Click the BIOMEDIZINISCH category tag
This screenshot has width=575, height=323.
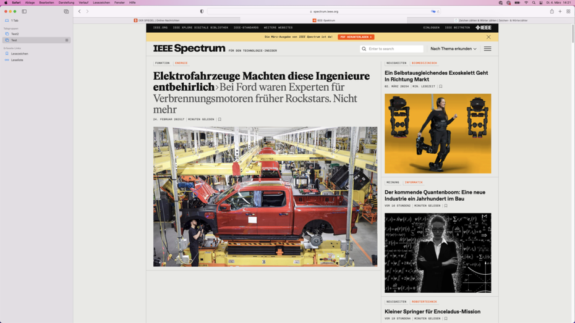click(424, 63)
